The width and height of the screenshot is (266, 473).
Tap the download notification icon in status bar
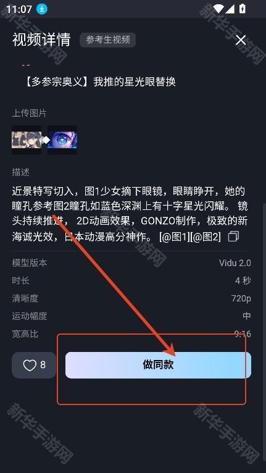42,9
